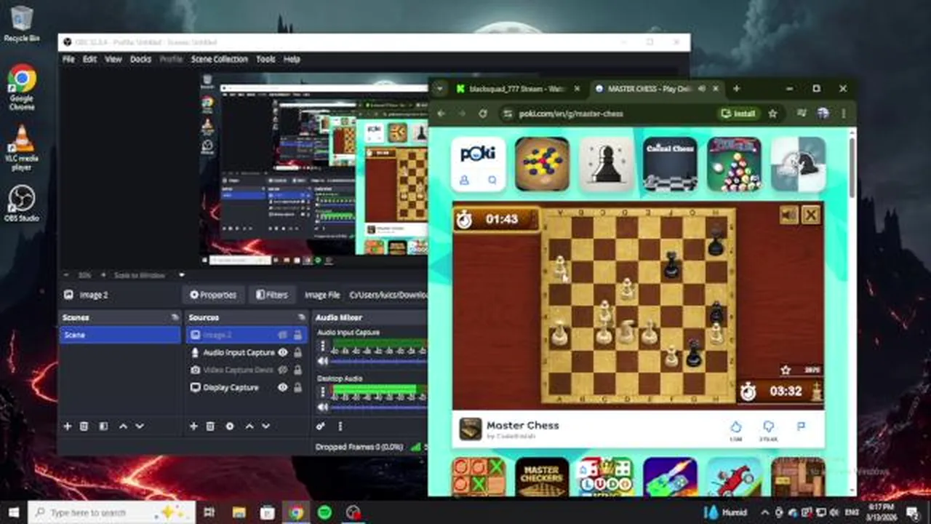
Task: Reload the Poki page in Chrome
Action: 482,114
